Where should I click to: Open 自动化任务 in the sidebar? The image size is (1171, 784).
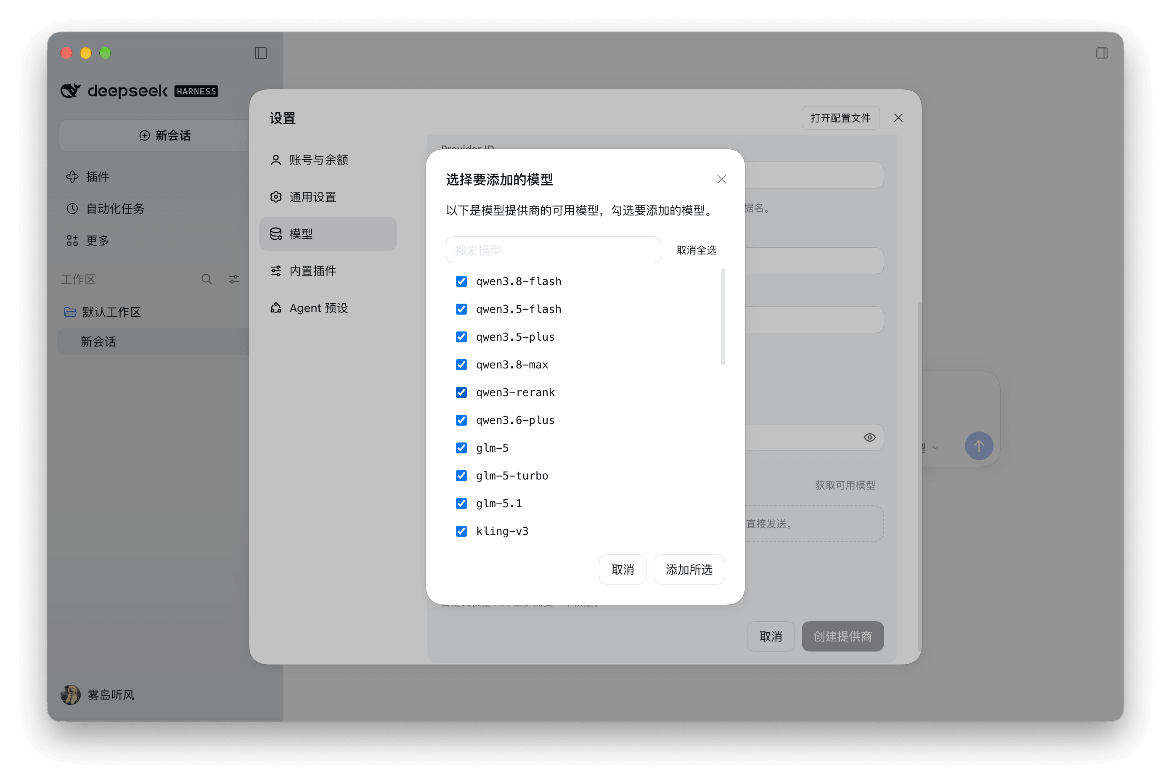pyautogui.click(x=106, y=209)
